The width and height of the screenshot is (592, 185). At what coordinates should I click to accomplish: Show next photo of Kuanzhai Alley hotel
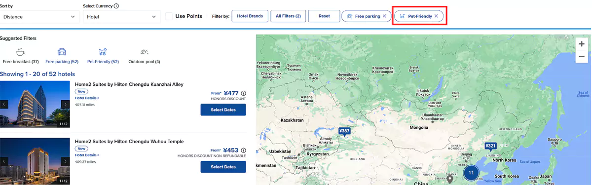coord(65,105)
